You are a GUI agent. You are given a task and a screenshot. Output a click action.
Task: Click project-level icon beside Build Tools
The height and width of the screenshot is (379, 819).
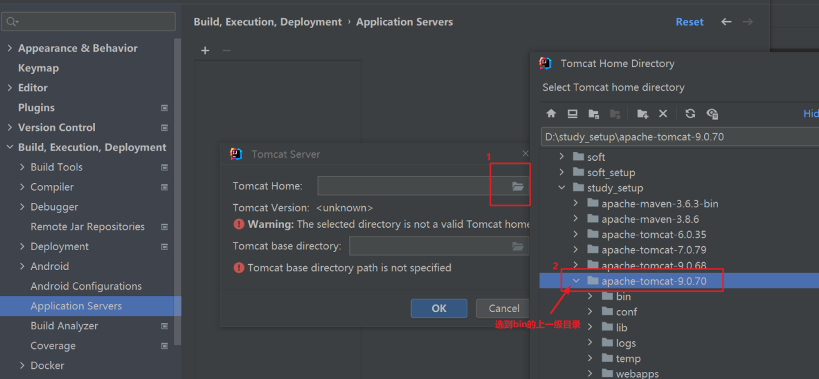pos(164,167)
